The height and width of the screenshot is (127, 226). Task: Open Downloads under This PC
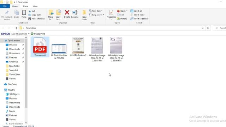pyautogui.click(x=14, y=107)
